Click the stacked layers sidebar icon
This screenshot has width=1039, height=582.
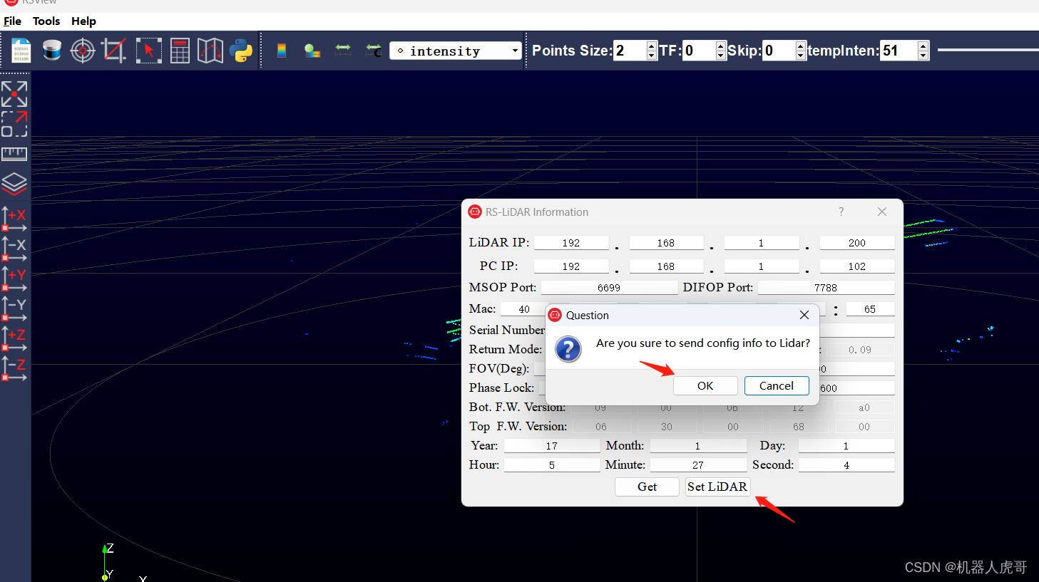tap(14, 184)
